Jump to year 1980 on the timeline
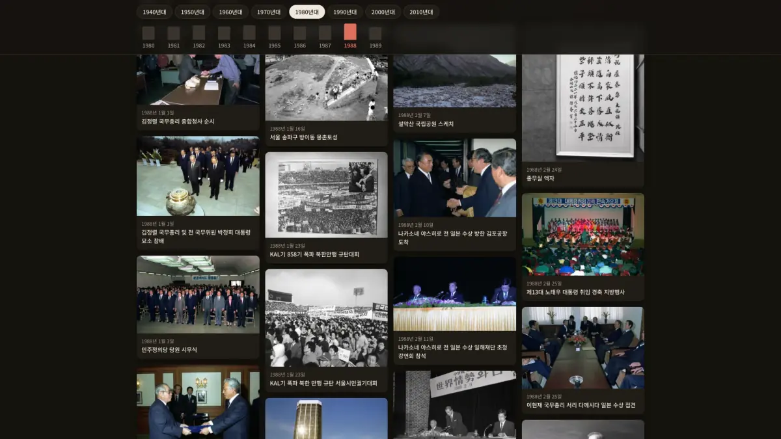Image resolution: width=781 pixels, height=439 pixels. click(148, 37)
